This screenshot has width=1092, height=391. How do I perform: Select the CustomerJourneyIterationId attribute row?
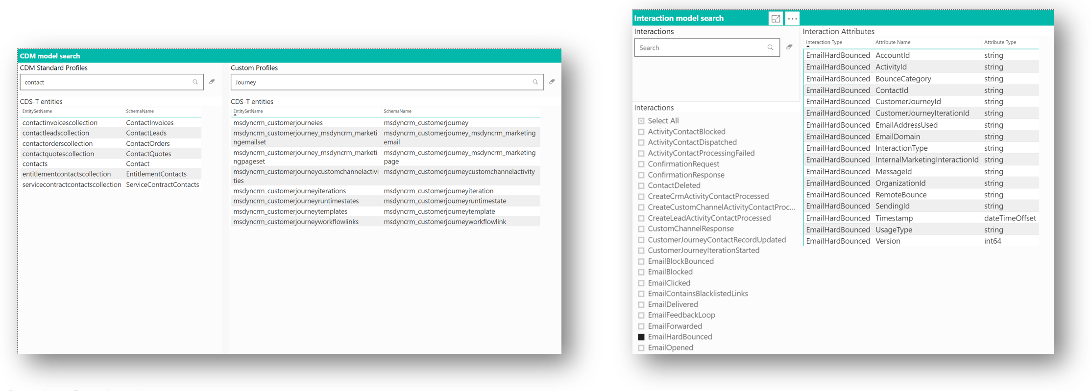[921, 114]
